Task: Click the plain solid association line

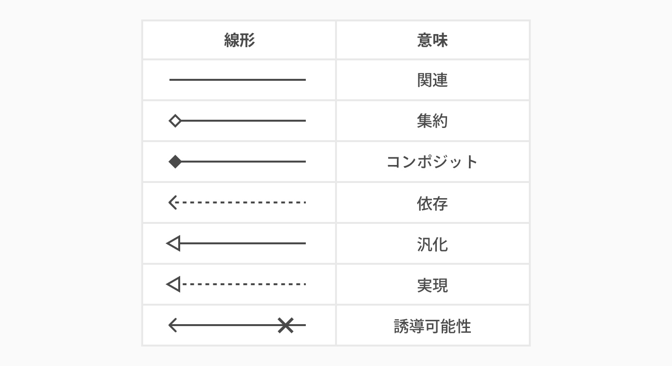Action: pos(238,80)
